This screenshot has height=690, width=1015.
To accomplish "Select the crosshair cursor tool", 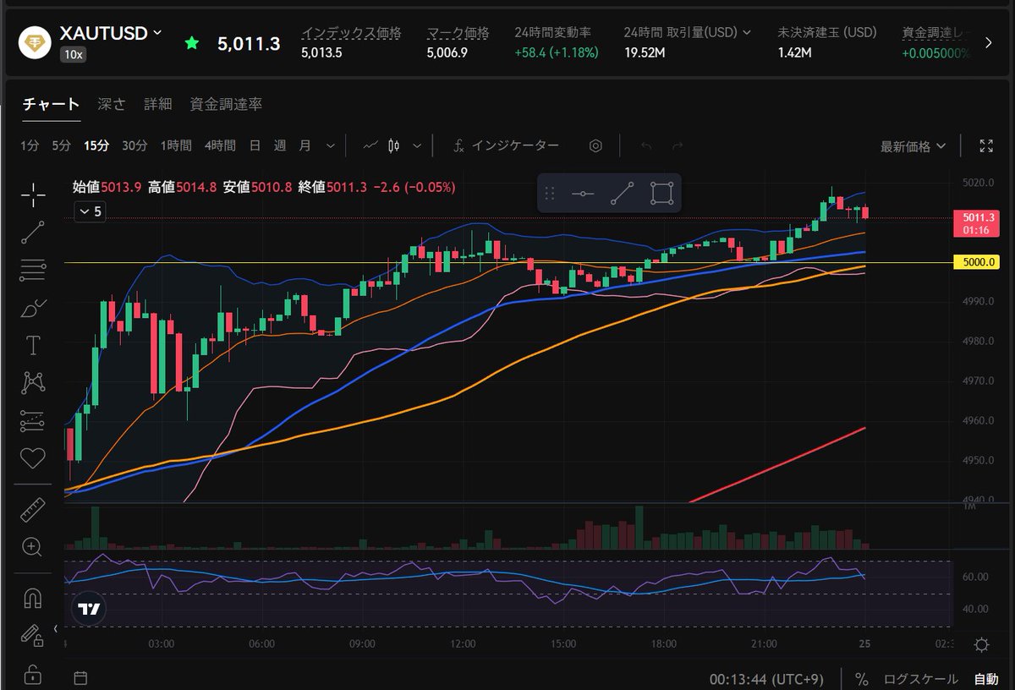I will coord(33,194).
